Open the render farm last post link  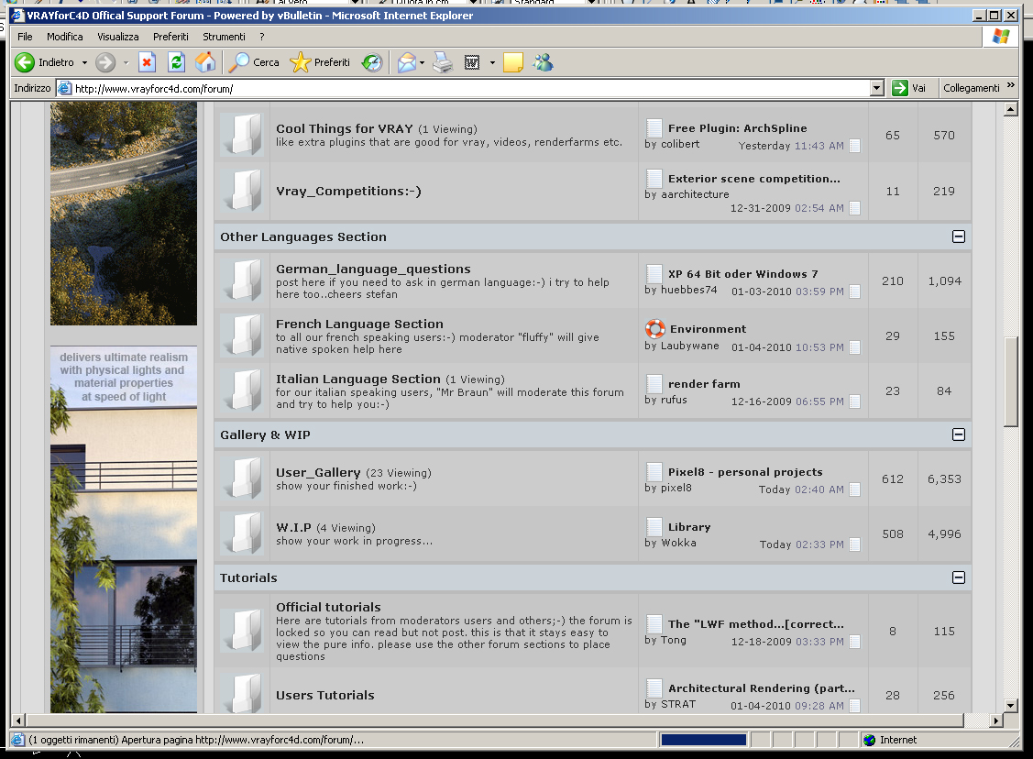coord(704,384)
